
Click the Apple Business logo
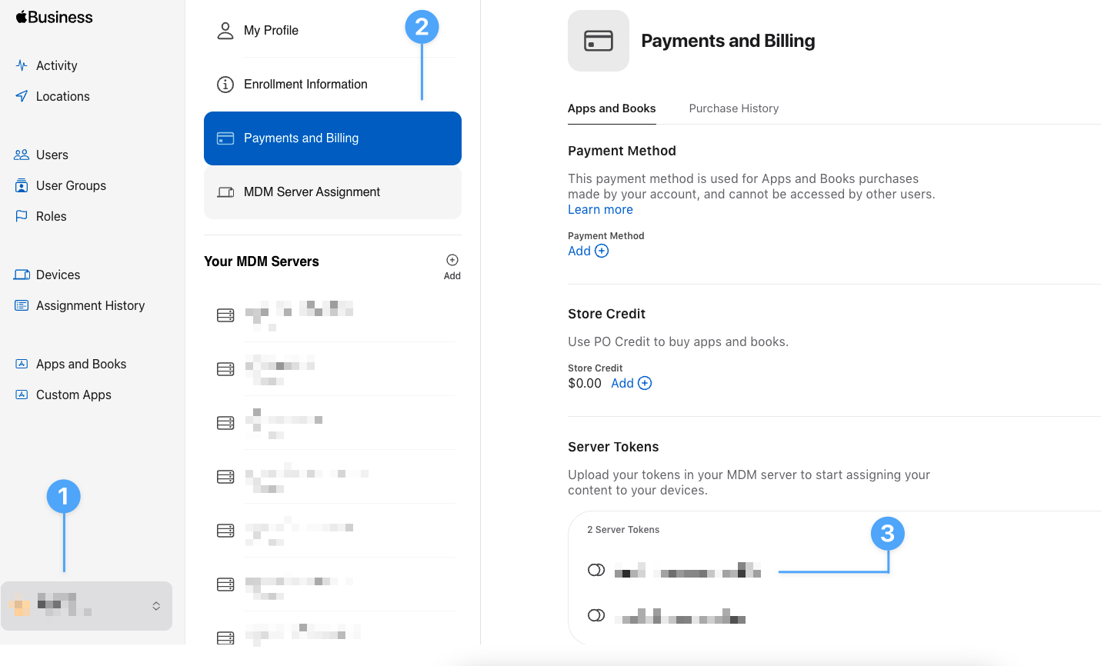point(54,17)
